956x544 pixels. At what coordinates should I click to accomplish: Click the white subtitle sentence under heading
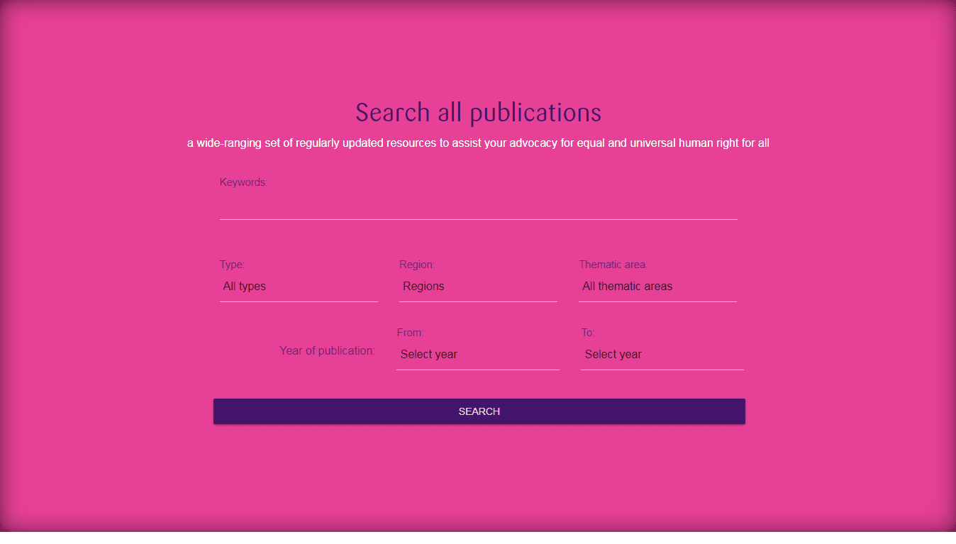click(478, 143)
